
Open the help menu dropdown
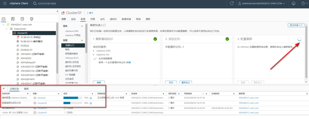[305, 3]
